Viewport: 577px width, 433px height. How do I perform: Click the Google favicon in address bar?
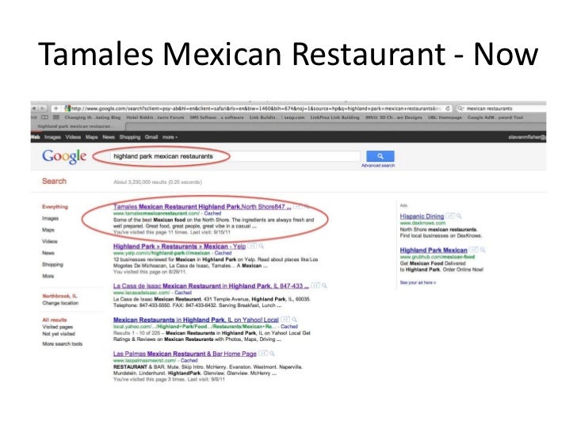(67, 108)
